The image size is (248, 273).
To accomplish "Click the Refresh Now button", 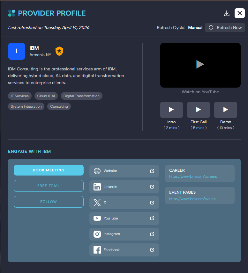I will pos(225,27).
